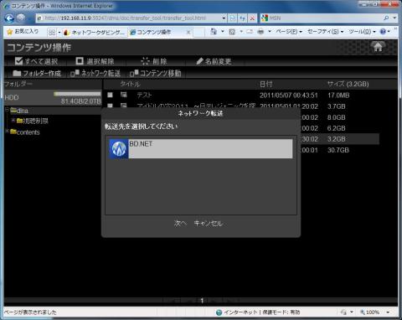Expand the contents folder node
402x320 pixels.
click(x=7, y=131)
